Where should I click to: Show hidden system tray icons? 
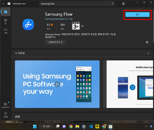[146, 127]
